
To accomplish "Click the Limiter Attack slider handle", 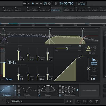I will click(x=28, y=55).
